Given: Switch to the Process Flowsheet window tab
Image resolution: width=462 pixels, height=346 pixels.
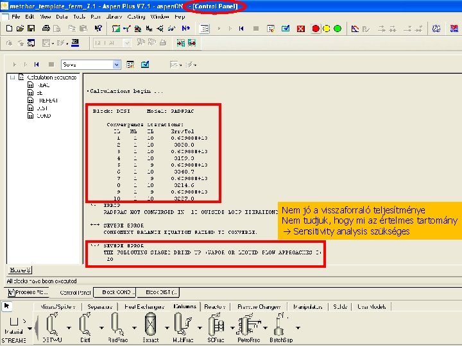Looking at the screenshot, I should tap(28, 292).
